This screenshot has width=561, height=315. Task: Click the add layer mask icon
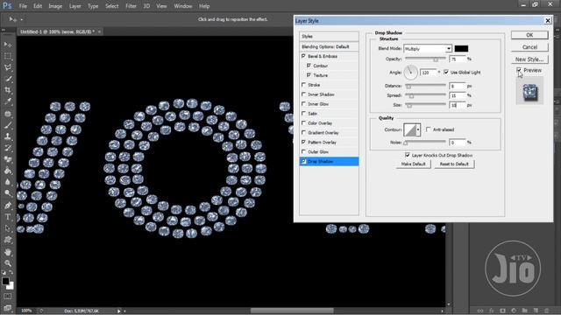coord(502,311)
